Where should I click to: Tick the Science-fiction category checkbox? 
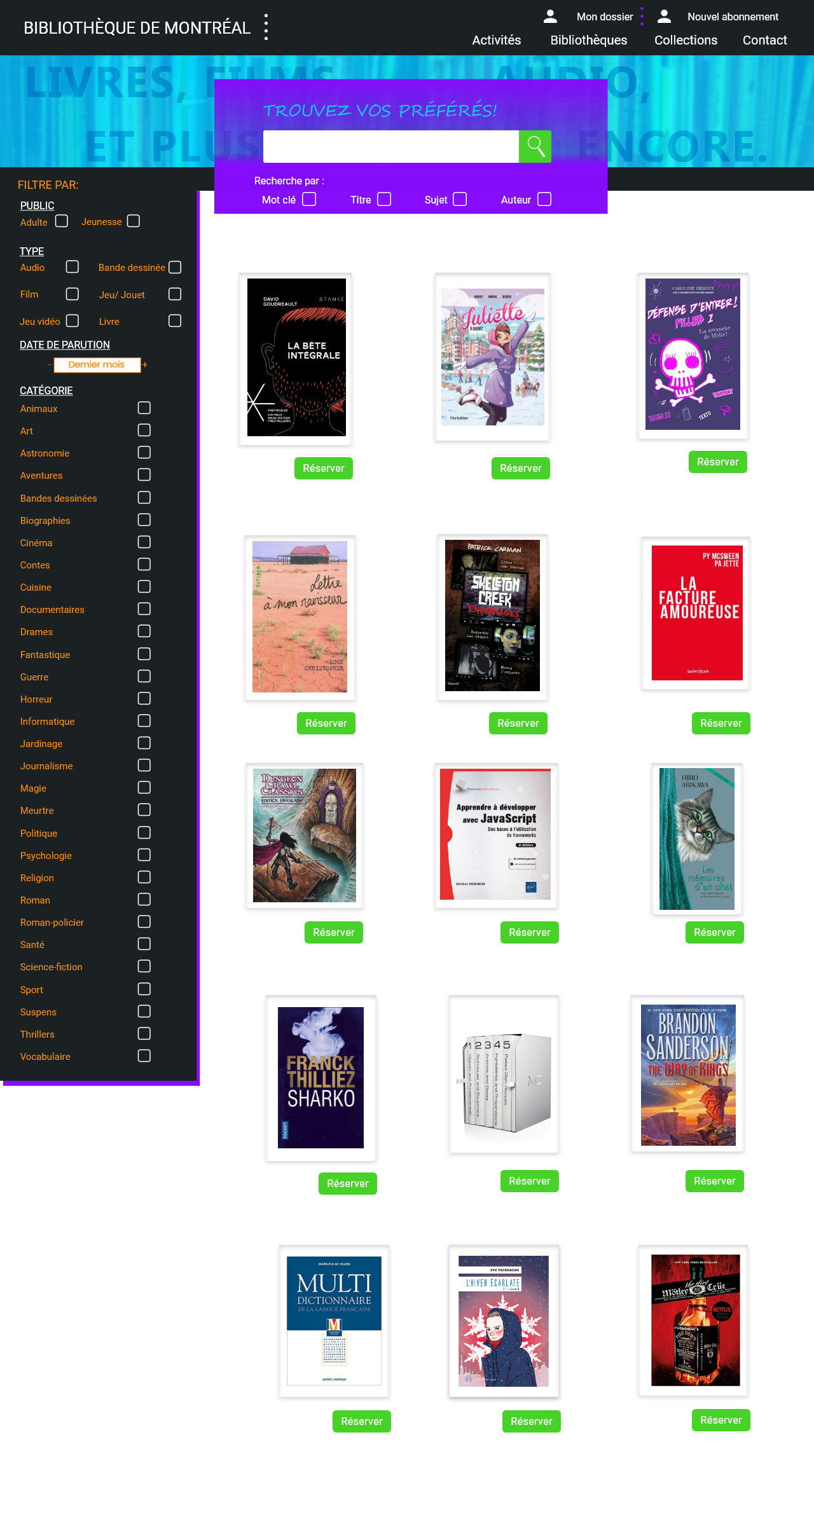coord(144,966)
